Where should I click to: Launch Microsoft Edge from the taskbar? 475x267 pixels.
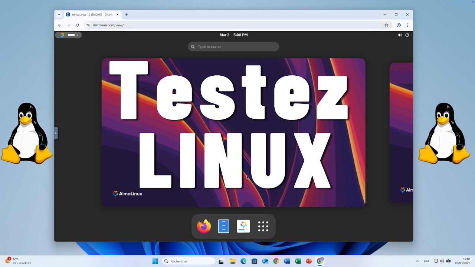point(243,261)
